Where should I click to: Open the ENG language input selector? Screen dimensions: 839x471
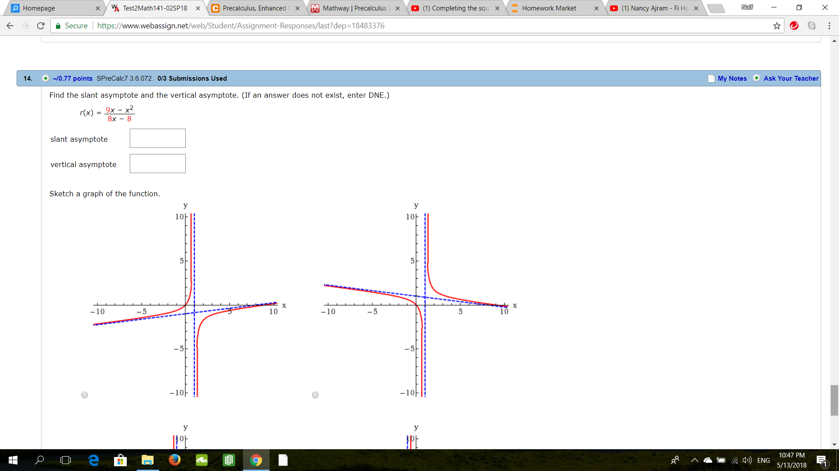(763, 461)
